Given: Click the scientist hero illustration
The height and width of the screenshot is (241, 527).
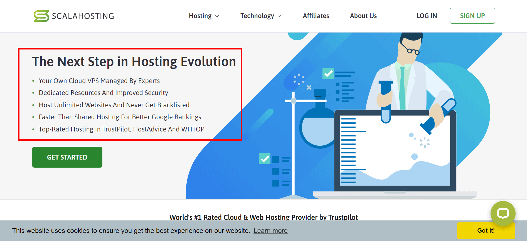Looking at the screenshot, I should [344, 116].
